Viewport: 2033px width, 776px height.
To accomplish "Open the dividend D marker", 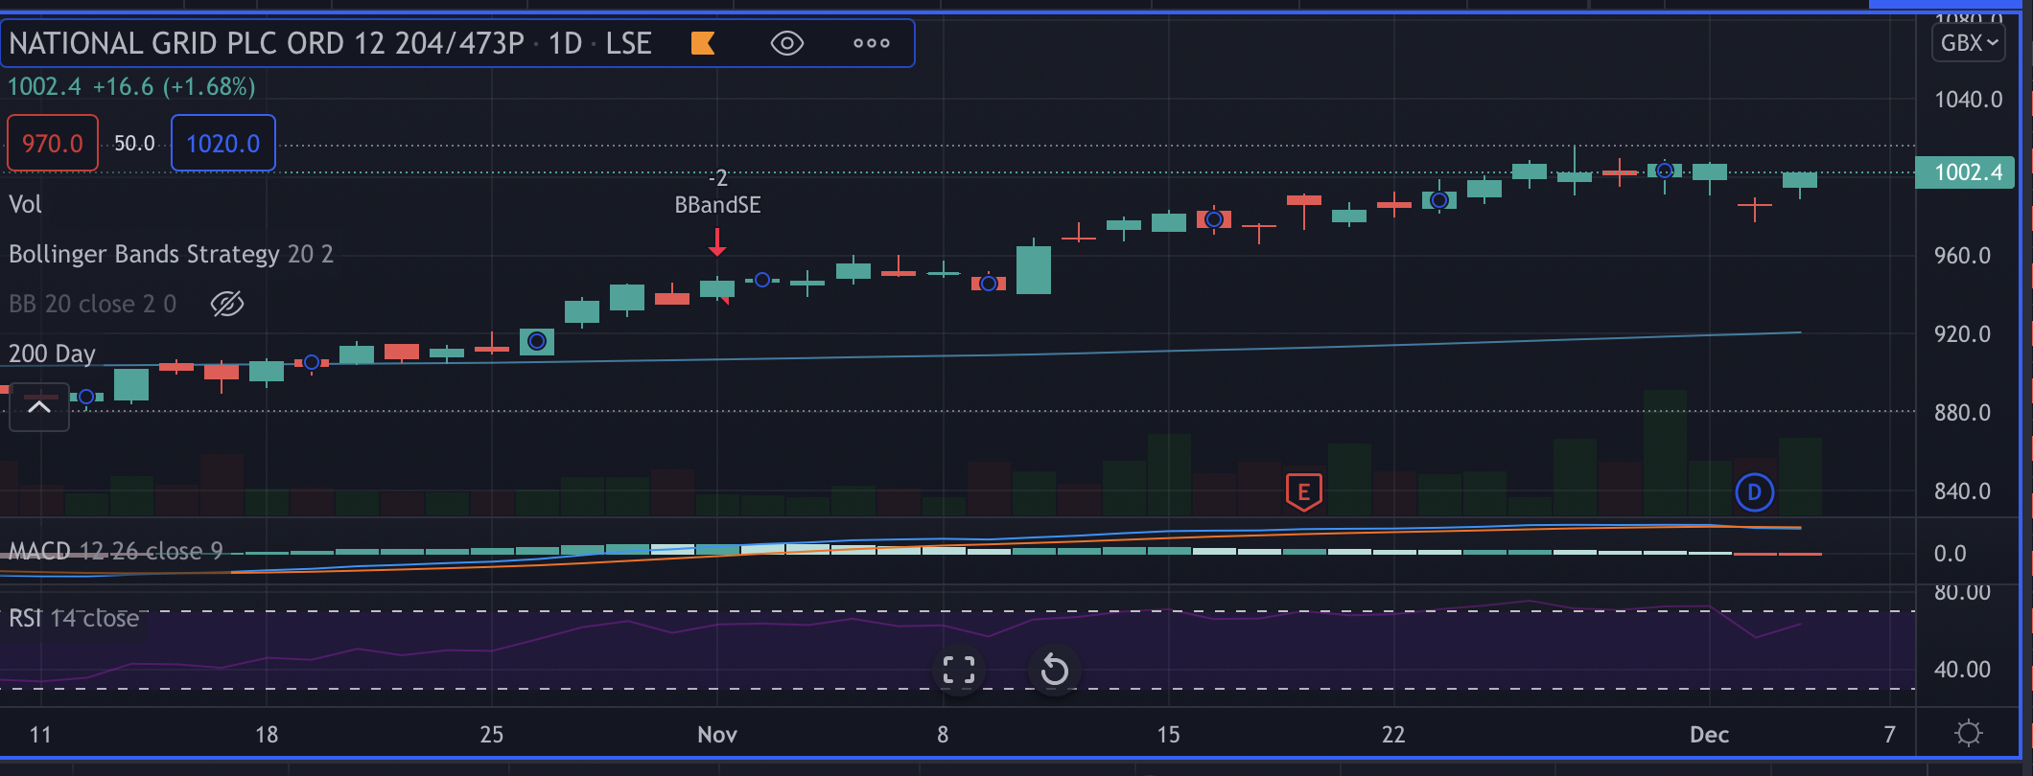I will click(x=1754, y=492).
